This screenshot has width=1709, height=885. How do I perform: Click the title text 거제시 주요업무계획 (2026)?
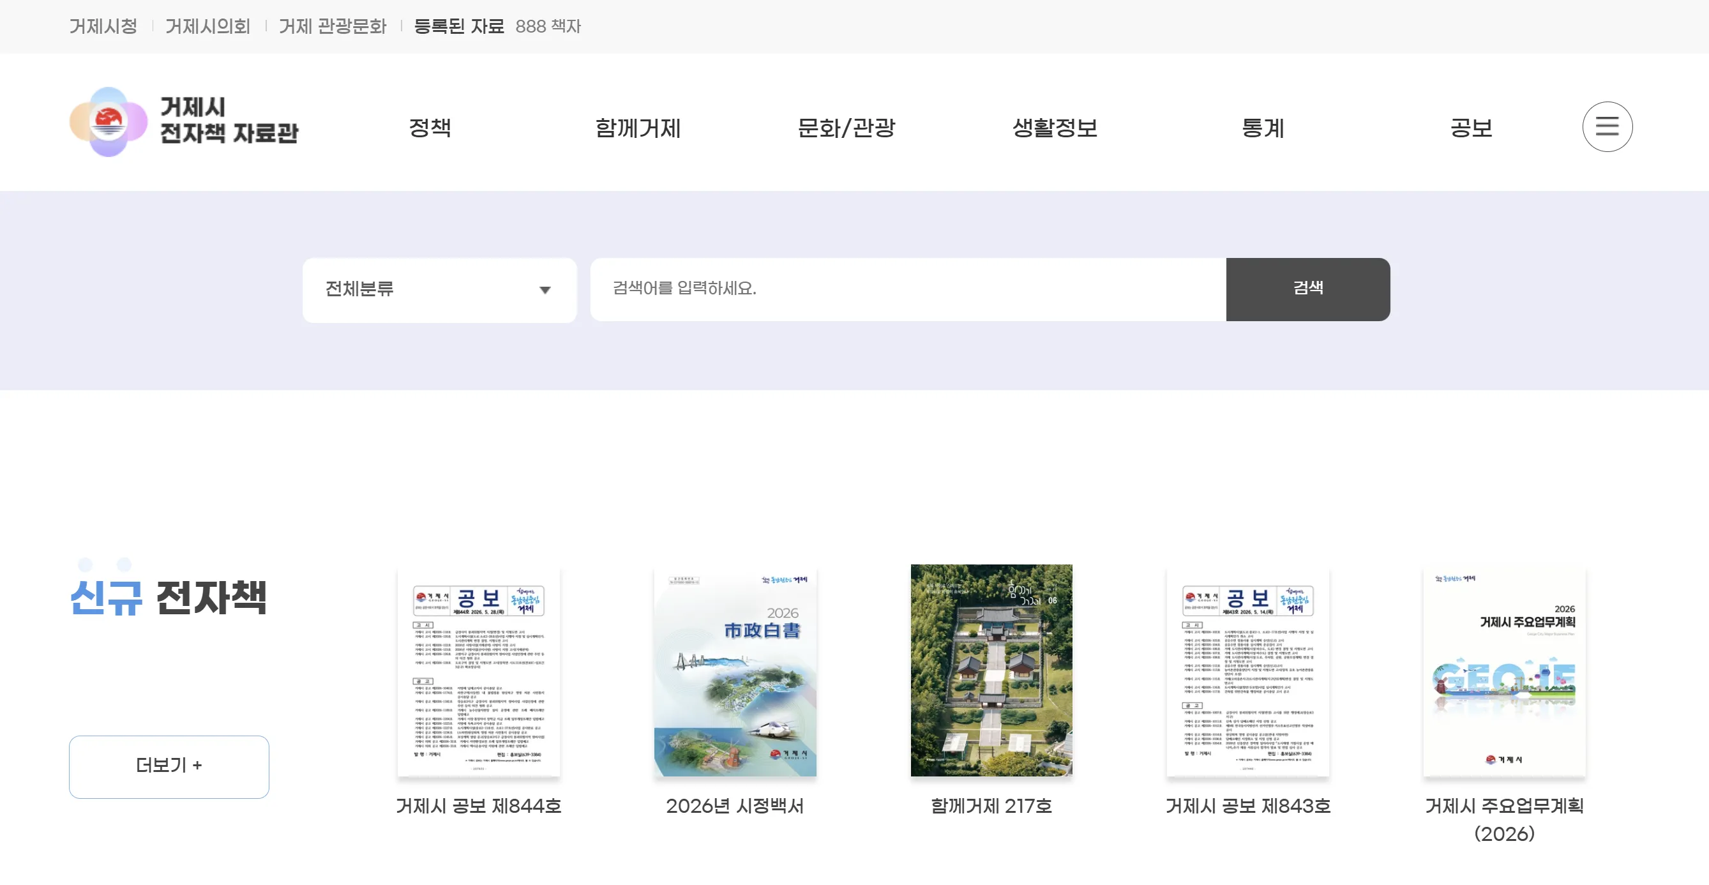(1504, 820)
